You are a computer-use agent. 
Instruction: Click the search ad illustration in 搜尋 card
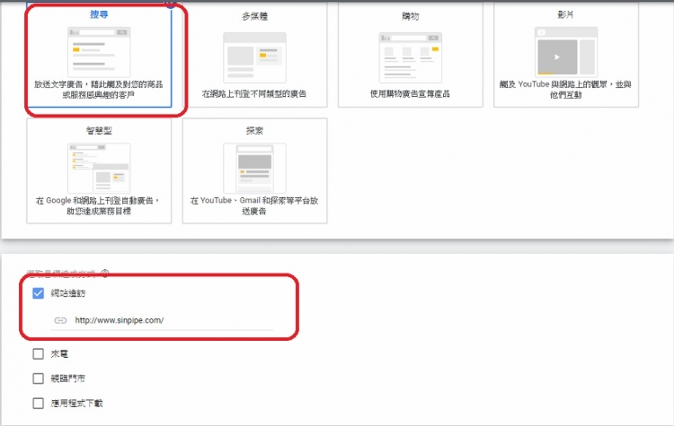pos(99,52)
